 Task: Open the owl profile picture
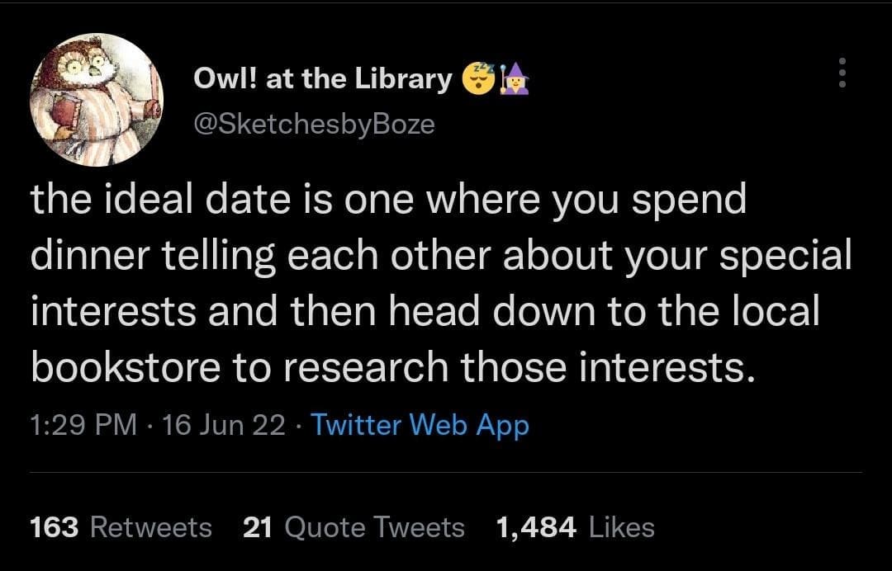[x=97, y=100]
